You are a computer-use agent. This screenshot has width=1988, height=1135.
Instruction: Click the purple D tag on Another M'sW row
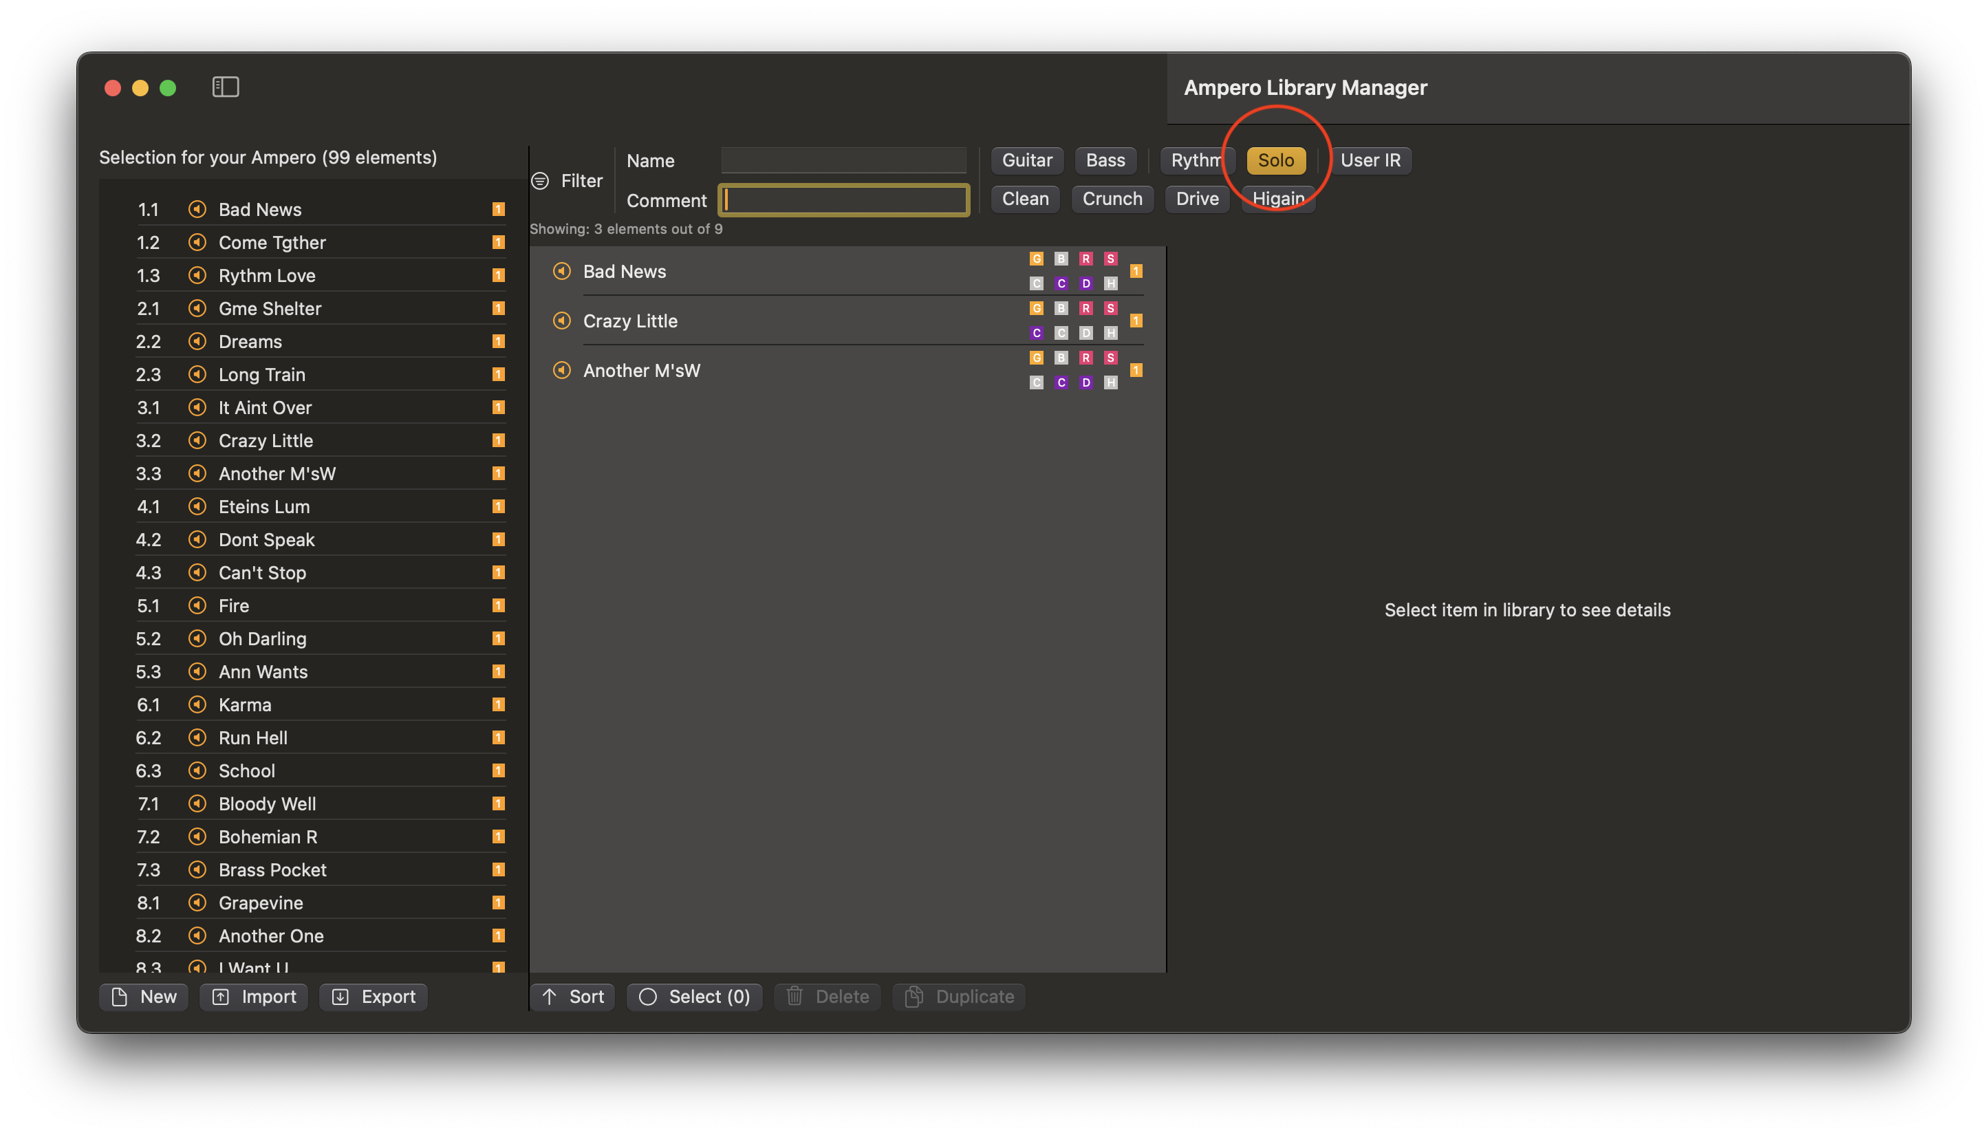click(1085, 382)
